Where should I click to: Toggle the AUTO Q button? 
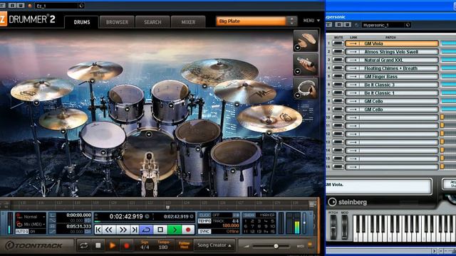point(22,232)
